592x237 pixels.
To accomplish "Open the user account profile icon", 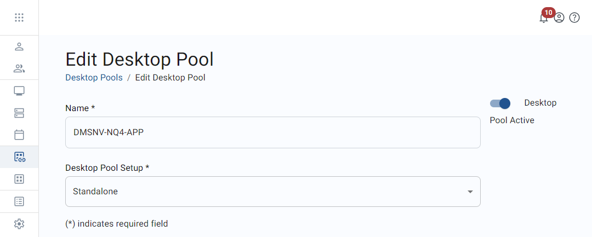I will coord(559,18).
